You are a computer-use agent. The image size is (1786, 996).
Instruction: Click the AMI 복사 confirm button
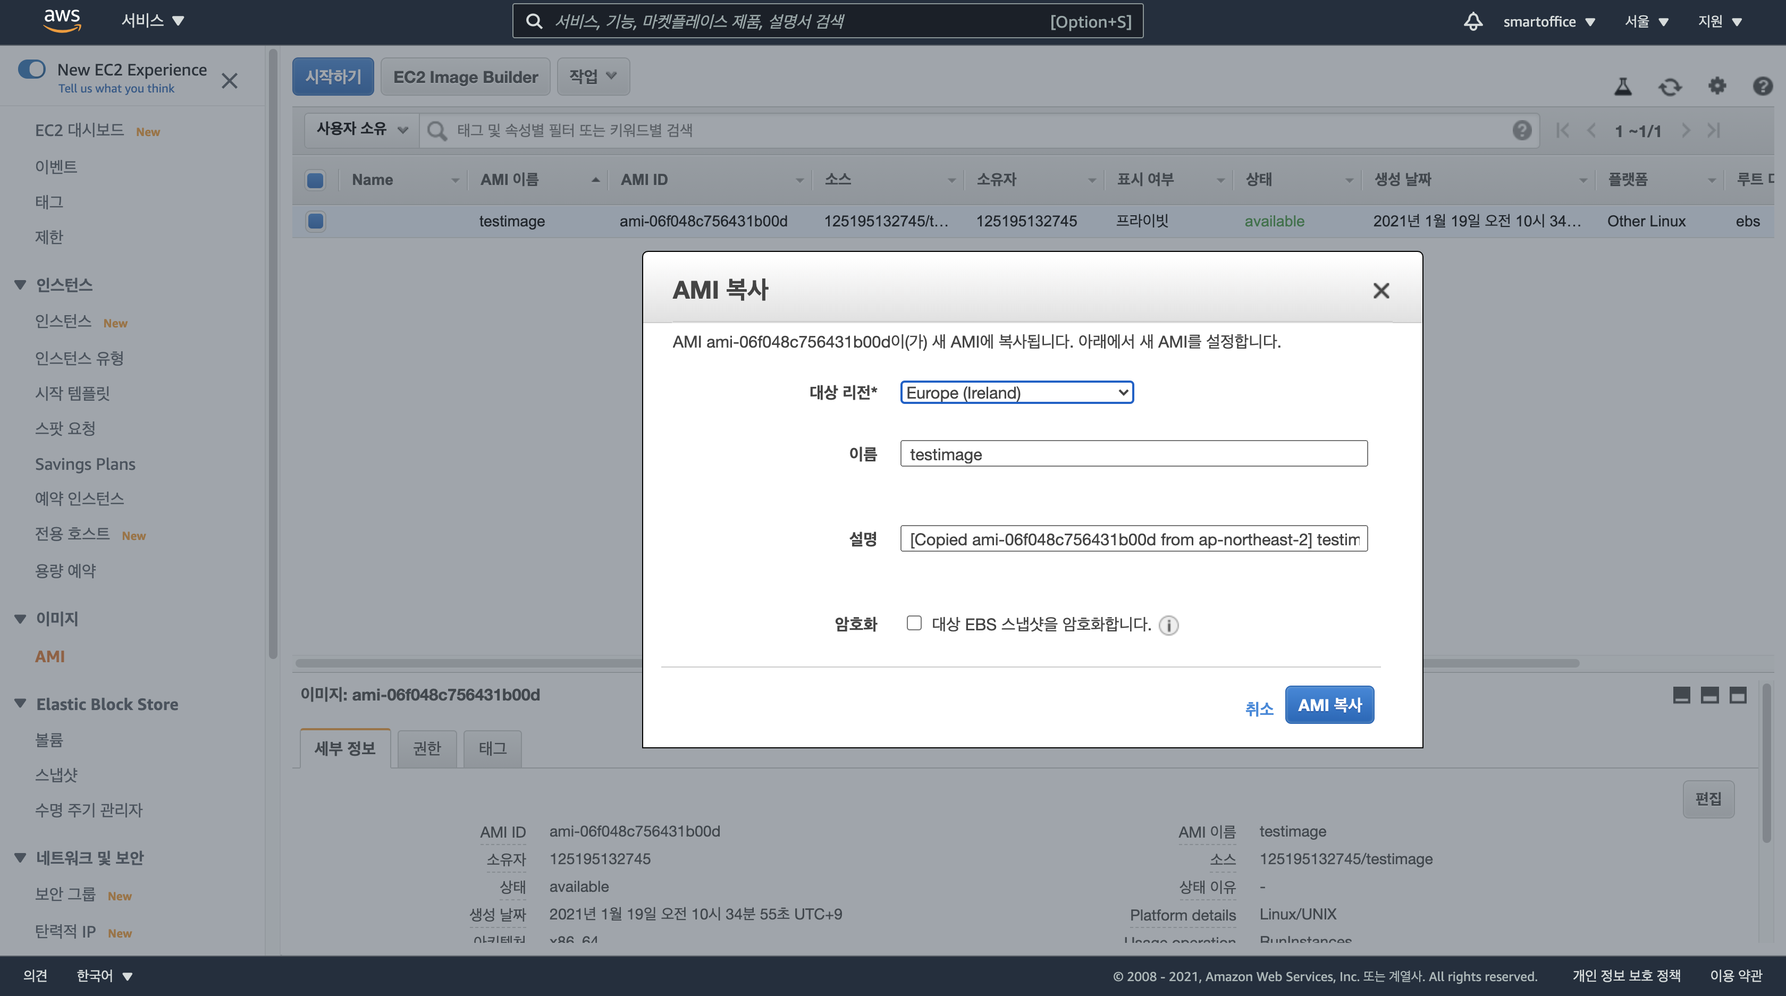pyautogui.click(x=1329, y=705)
